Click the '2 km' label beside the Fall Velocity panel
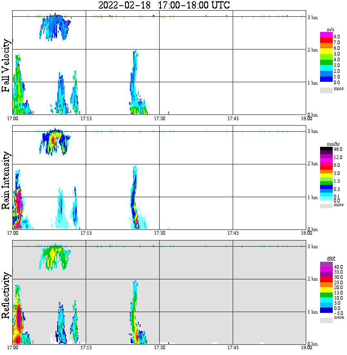 click(313, 50)
